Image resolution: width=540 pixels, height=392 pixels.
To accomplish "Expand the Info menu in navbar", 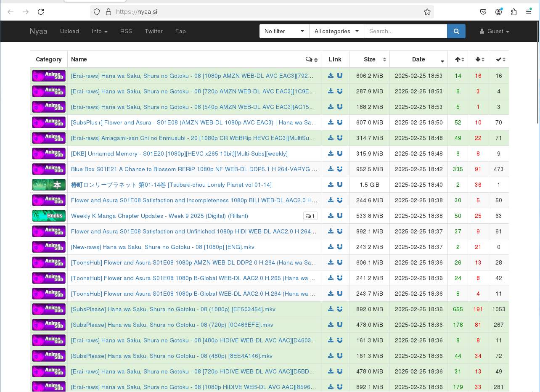I will coord(99,31).
